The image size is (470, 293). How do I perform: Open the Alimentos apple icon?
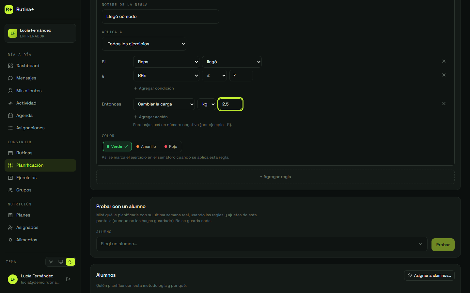pyautogui.click(x=10, y=240)
